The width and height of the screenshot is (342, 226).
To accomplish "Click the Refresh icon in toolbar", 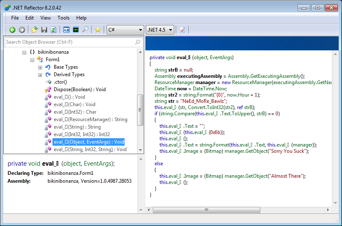I will [x=53, y=30].
